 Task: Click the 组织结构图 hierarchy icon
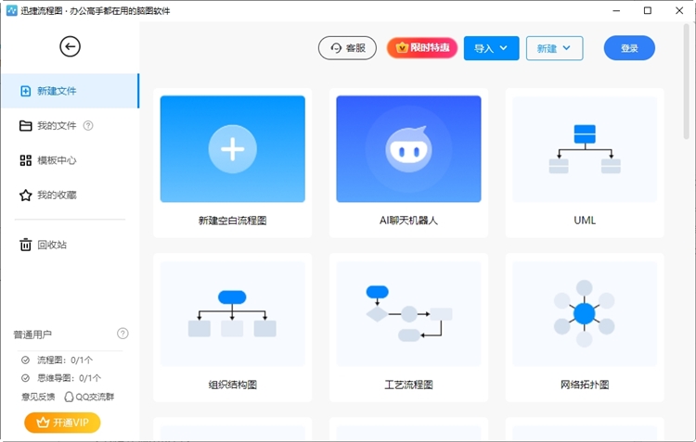point(232,313)
